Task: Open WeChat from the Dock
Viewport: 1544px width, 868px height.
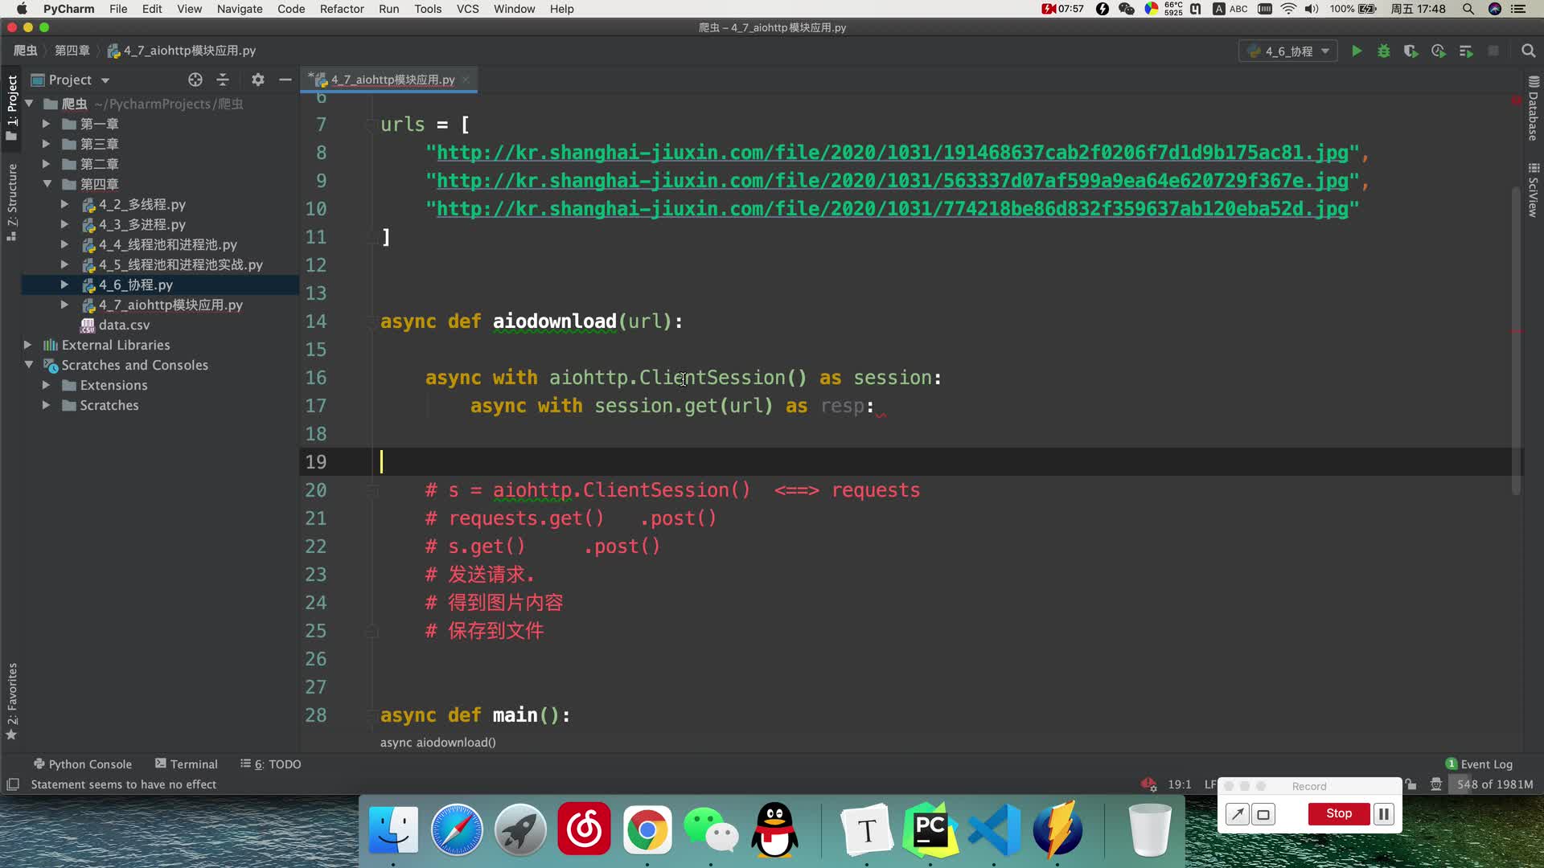Action: coord(711,829)
